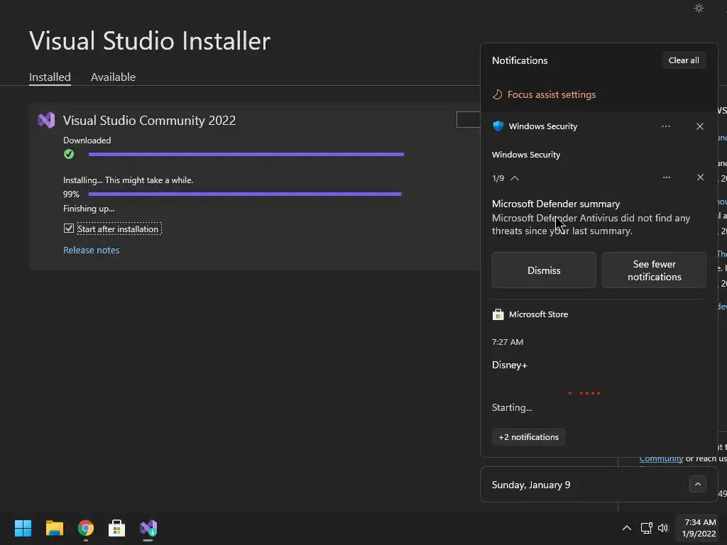Image resolution: width=727 pixels, height=545 pixels.
Task: Switch to the Available tab
Action: pos(113,77)
